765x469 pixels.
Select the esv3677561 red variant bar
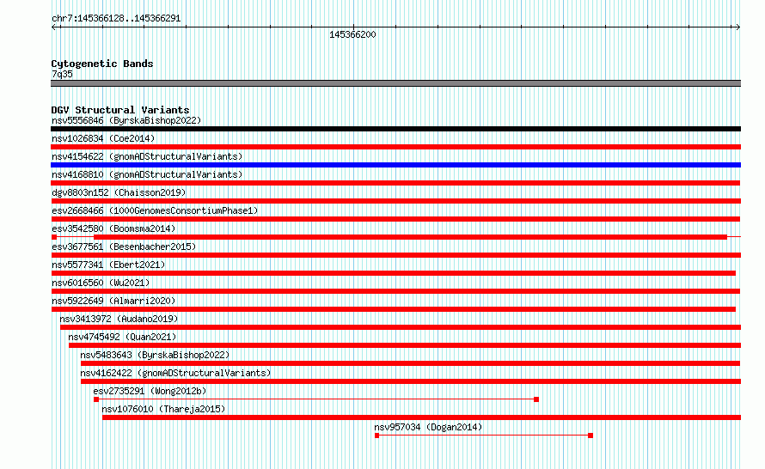[x=395, y=255]
